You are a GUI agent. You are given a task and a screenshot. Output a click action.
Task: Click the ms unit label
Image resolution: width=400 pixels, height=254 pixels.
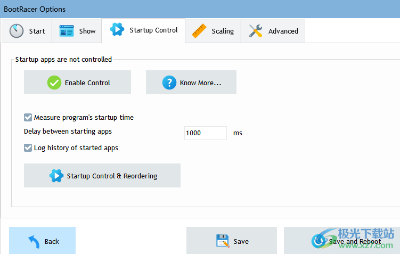click(238, 133)
